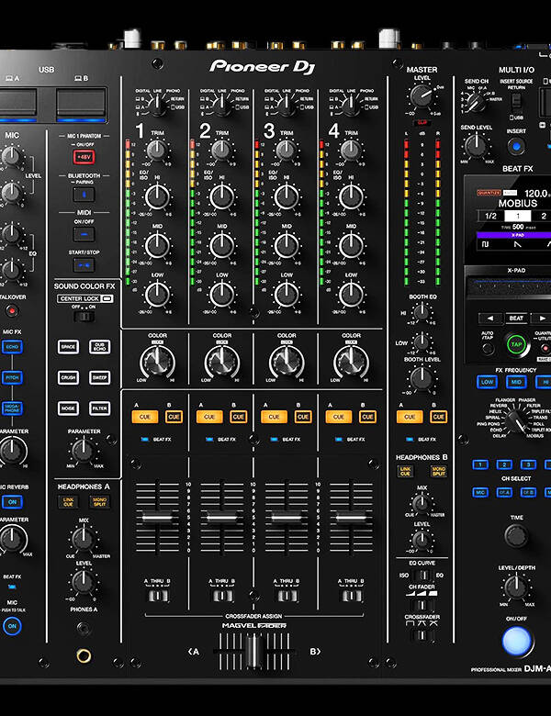Click the MASTER LEVEL knob
Image resolution: width=551 pixels, height=716 pixels.
(x=421, y=96)
